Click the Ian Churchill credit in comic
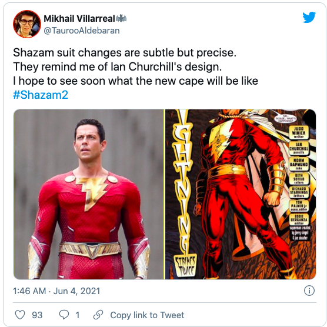Image resolution: width=327 pixels, height=327 pixels. tap(299, 148)
